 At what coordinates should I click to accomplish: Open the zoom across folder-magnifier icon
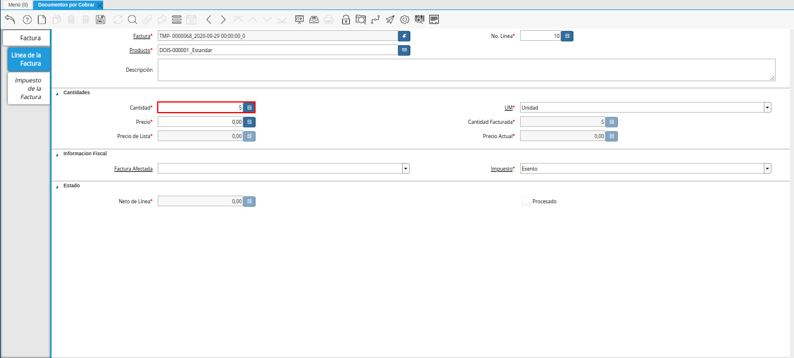click(361, 20)
